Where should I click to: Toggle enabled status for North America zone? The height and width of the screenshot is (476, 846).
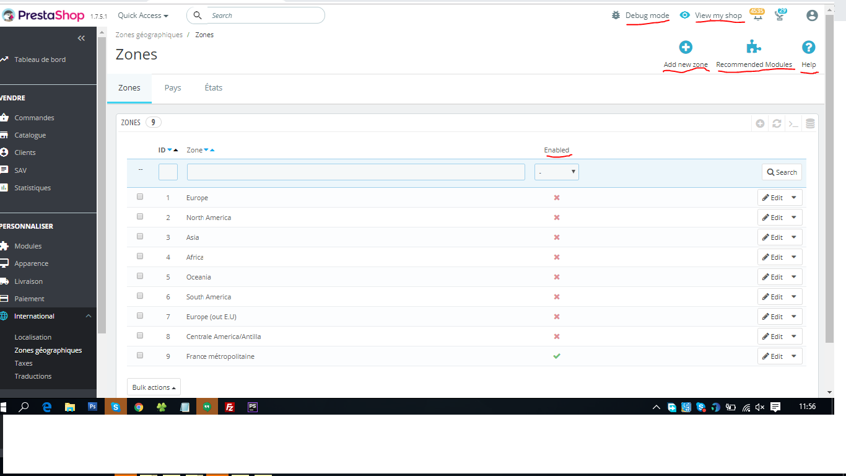(557, 218)
